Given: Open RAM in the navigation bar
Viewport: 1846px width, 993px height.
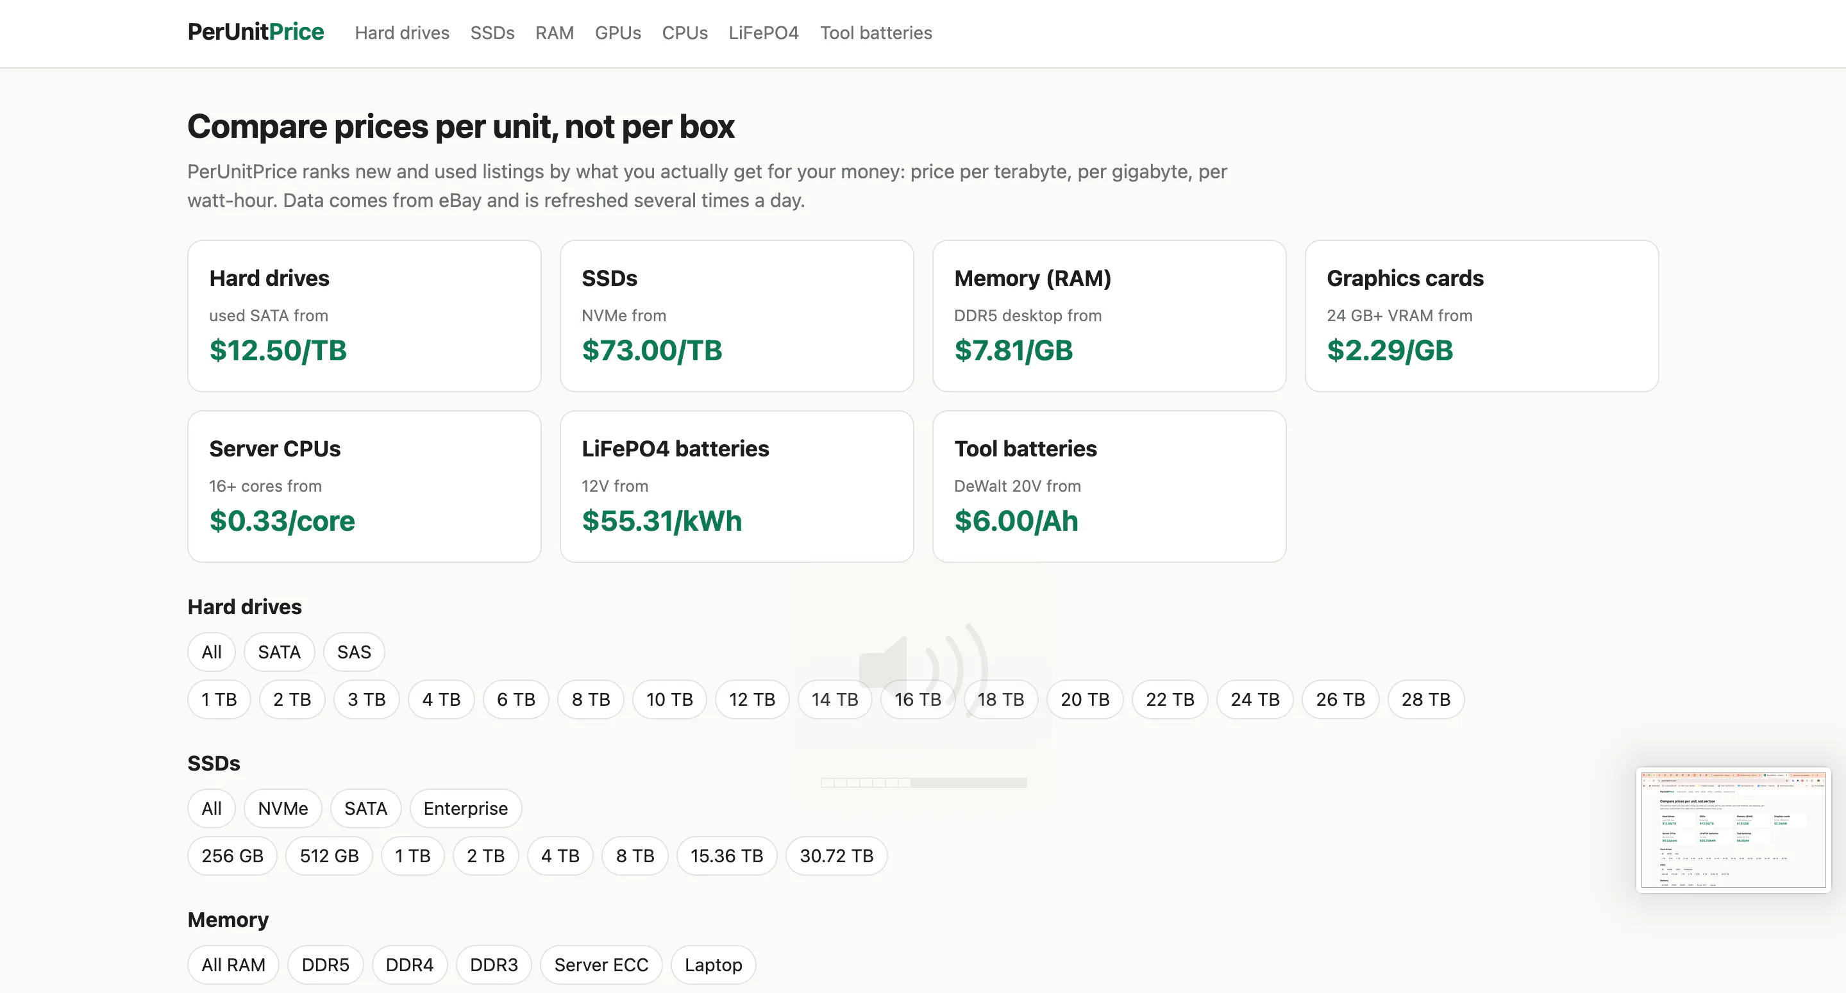Looking at the screenshot, I should point(554,33).
